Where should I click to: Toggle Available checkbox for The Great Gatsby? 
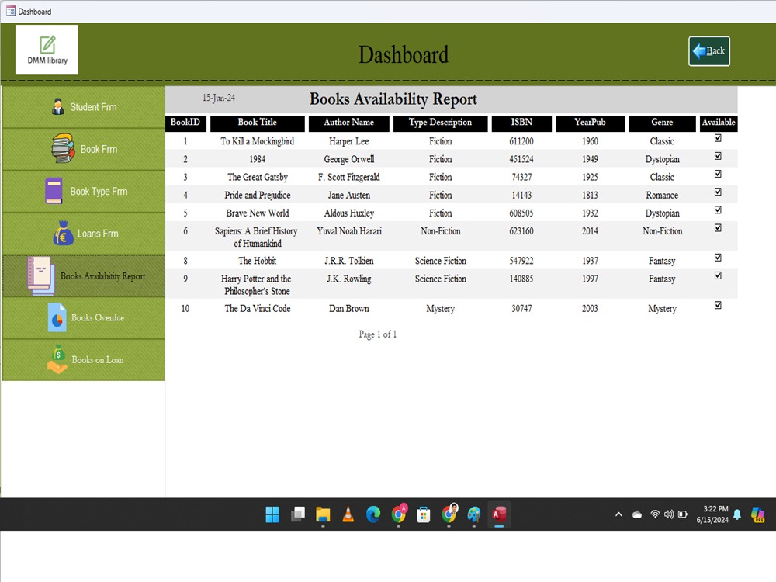[x=718, y=174]
